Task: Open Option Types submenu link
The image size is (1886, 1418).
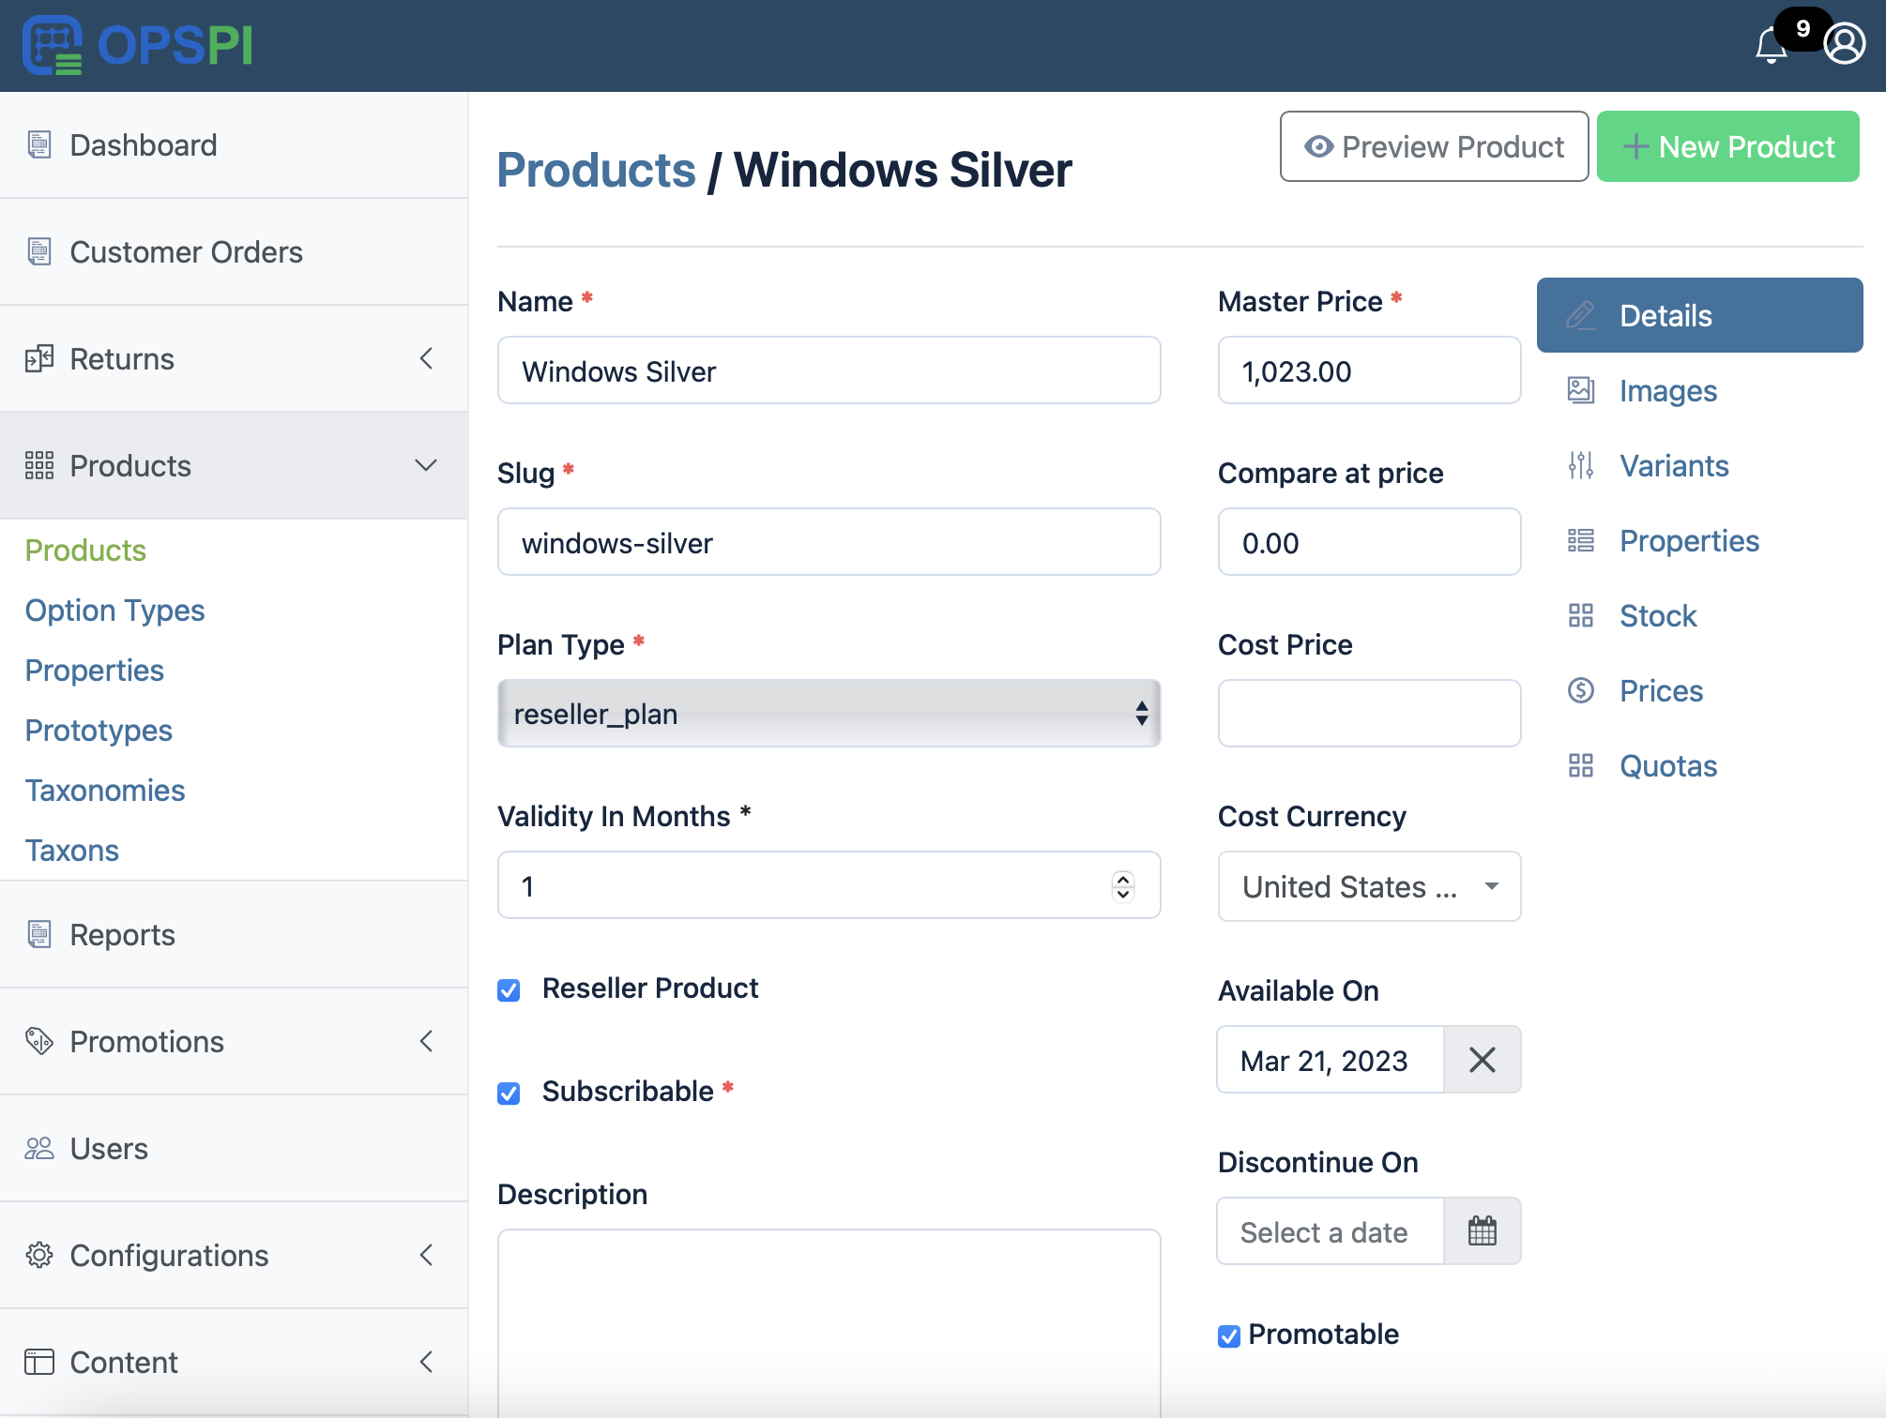Action: point(115,611)
